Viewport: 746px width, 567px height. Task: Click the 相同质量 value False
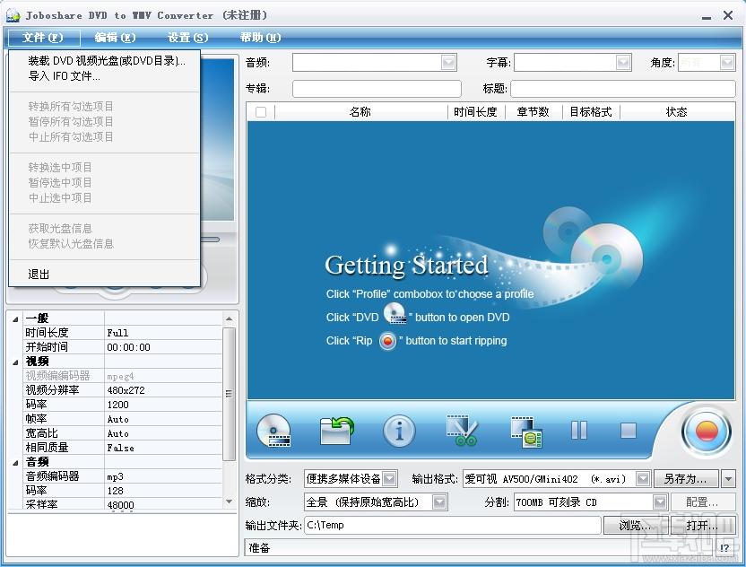click(x=163, y=448)
